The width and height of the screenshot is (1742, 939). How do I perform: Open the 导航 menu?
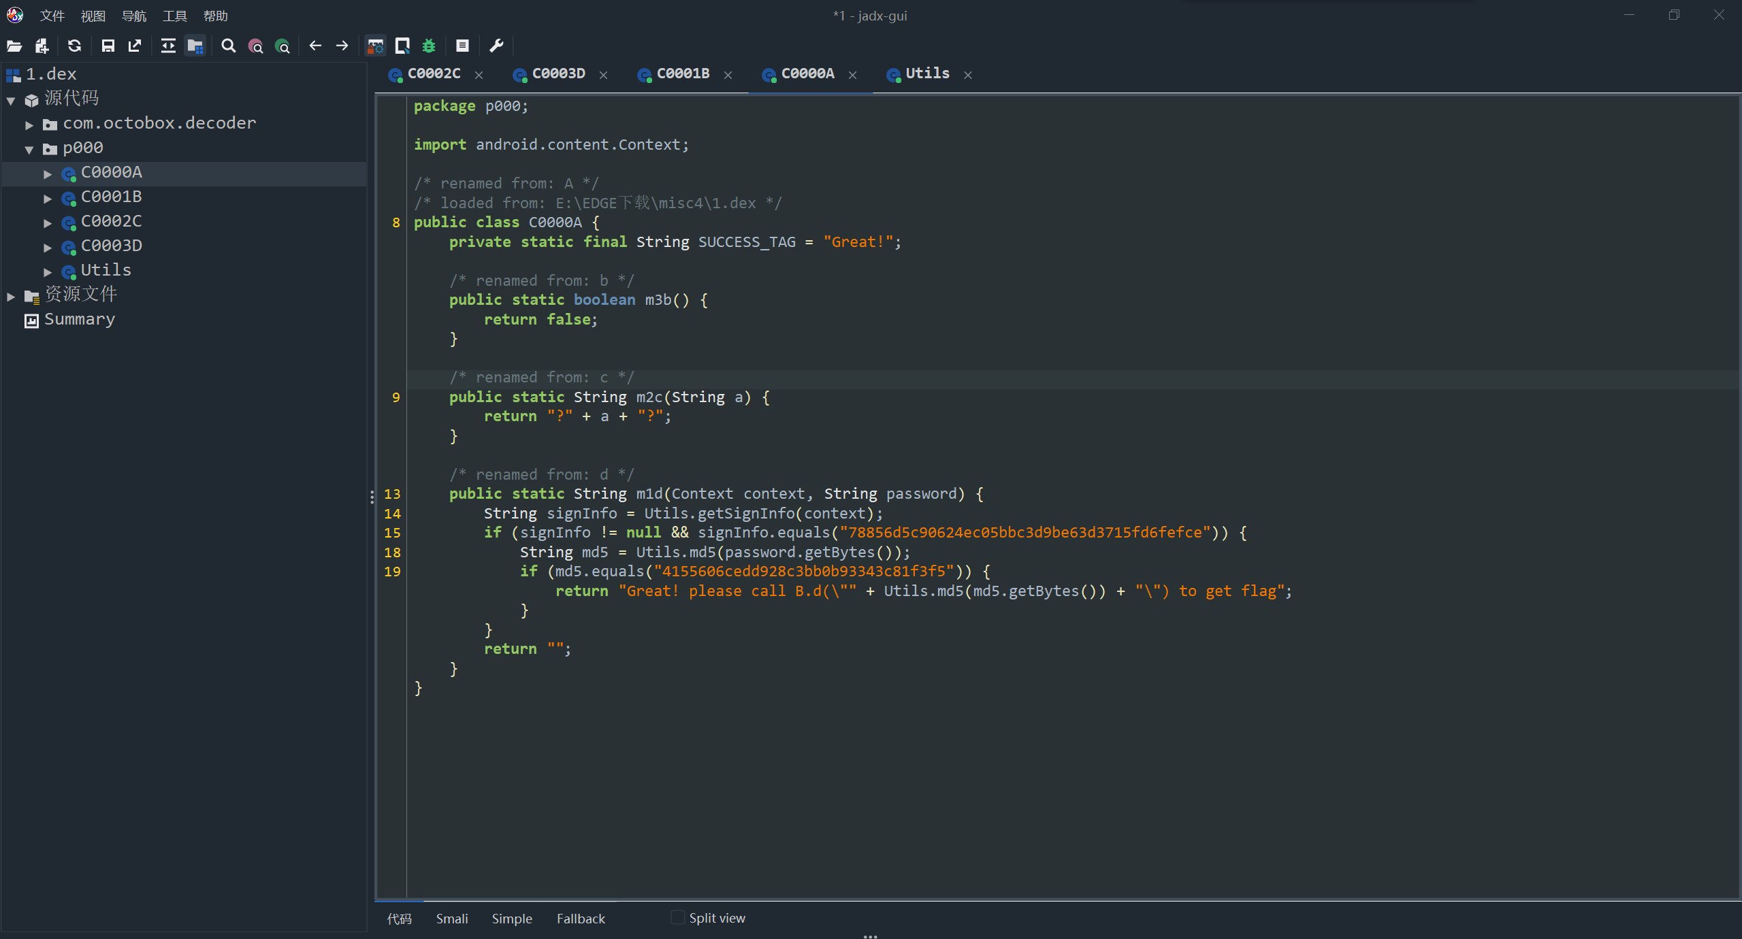(x=133, y=16)
